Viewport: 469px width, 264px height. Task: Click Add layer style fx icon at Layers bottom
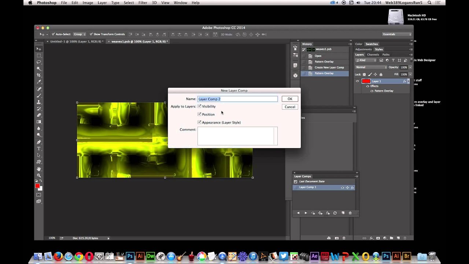coord(371,238)
